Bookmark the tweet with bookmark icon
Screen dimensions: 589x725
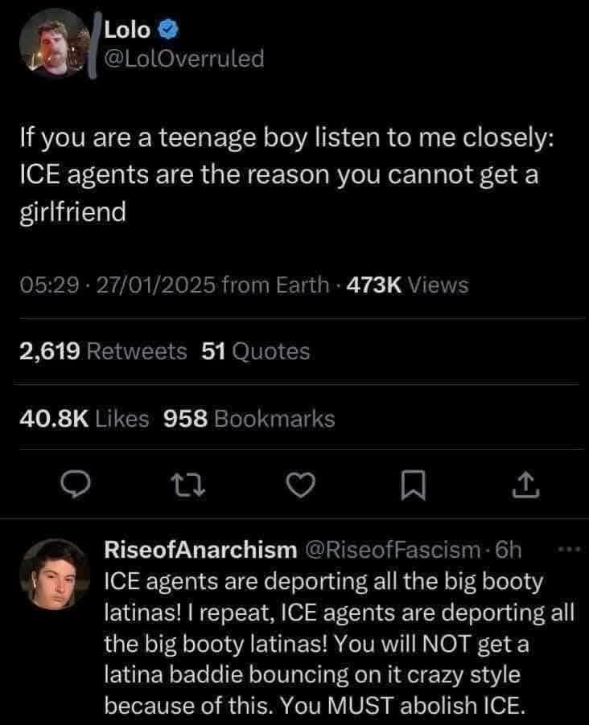tap(413, 485)
